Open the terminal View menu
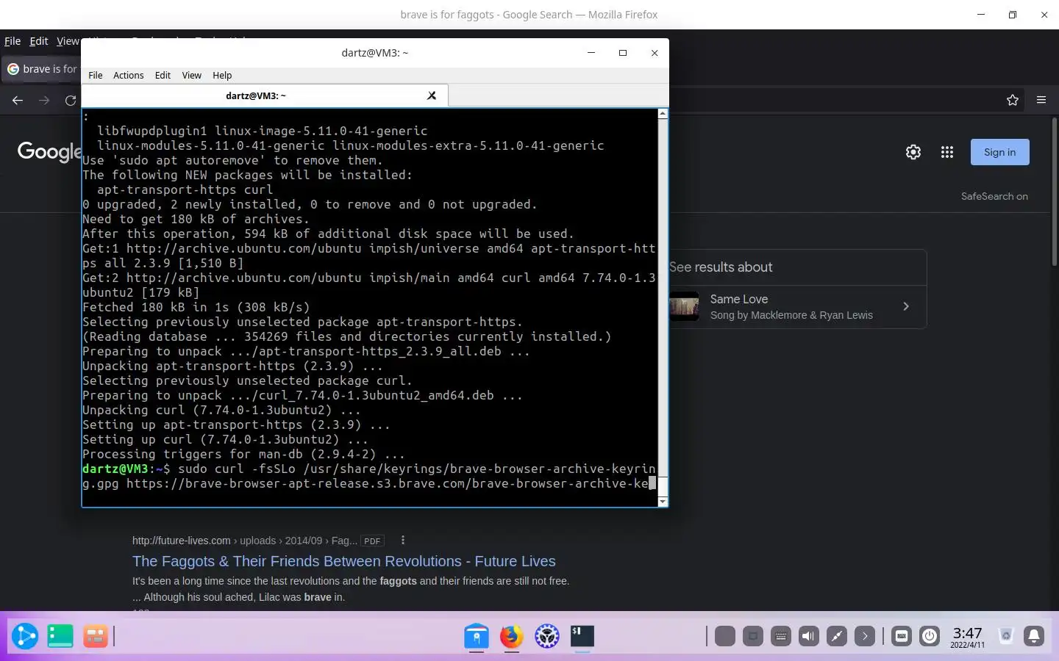This screenshot has height=661, width=1059. click(x=191, y=75)
